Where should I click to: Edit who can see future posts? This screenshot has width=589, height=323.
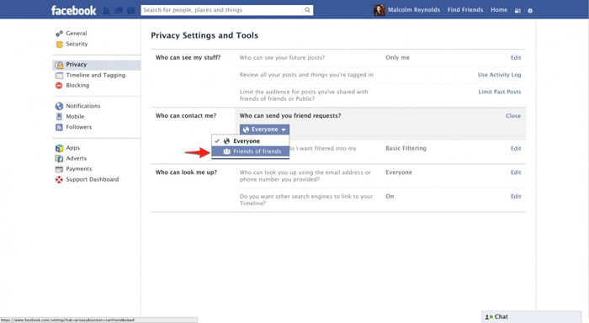tap(515, 57)
